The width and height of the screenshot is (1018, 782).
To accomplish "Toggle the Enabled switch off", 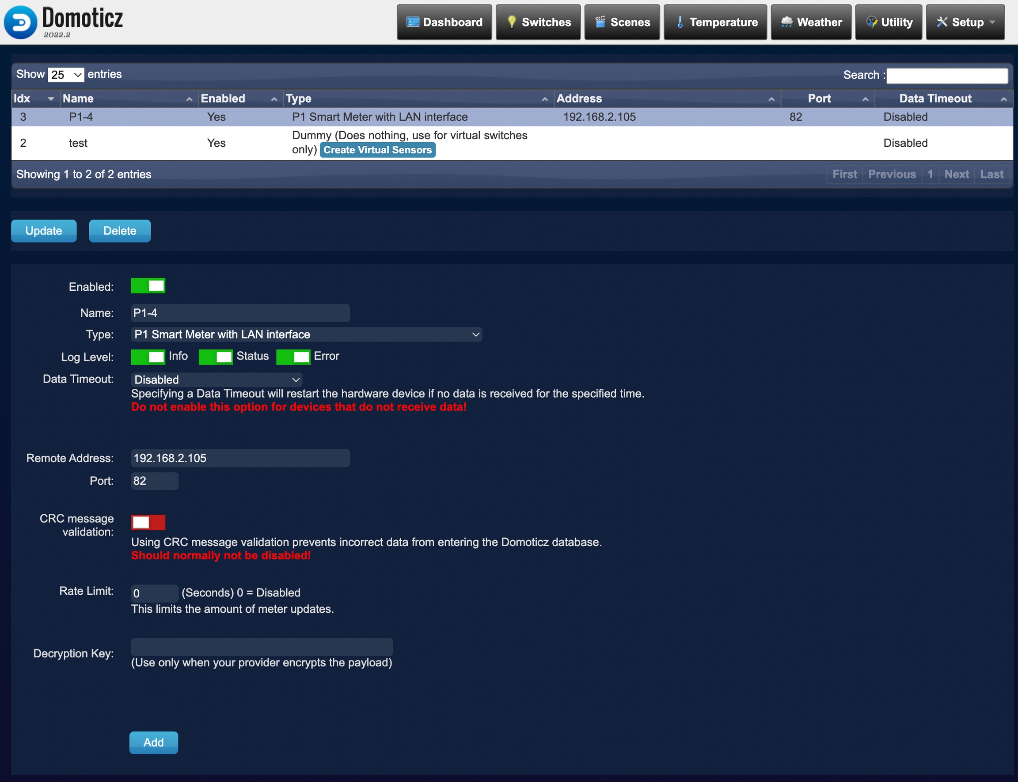I will (x=148, y=286).
